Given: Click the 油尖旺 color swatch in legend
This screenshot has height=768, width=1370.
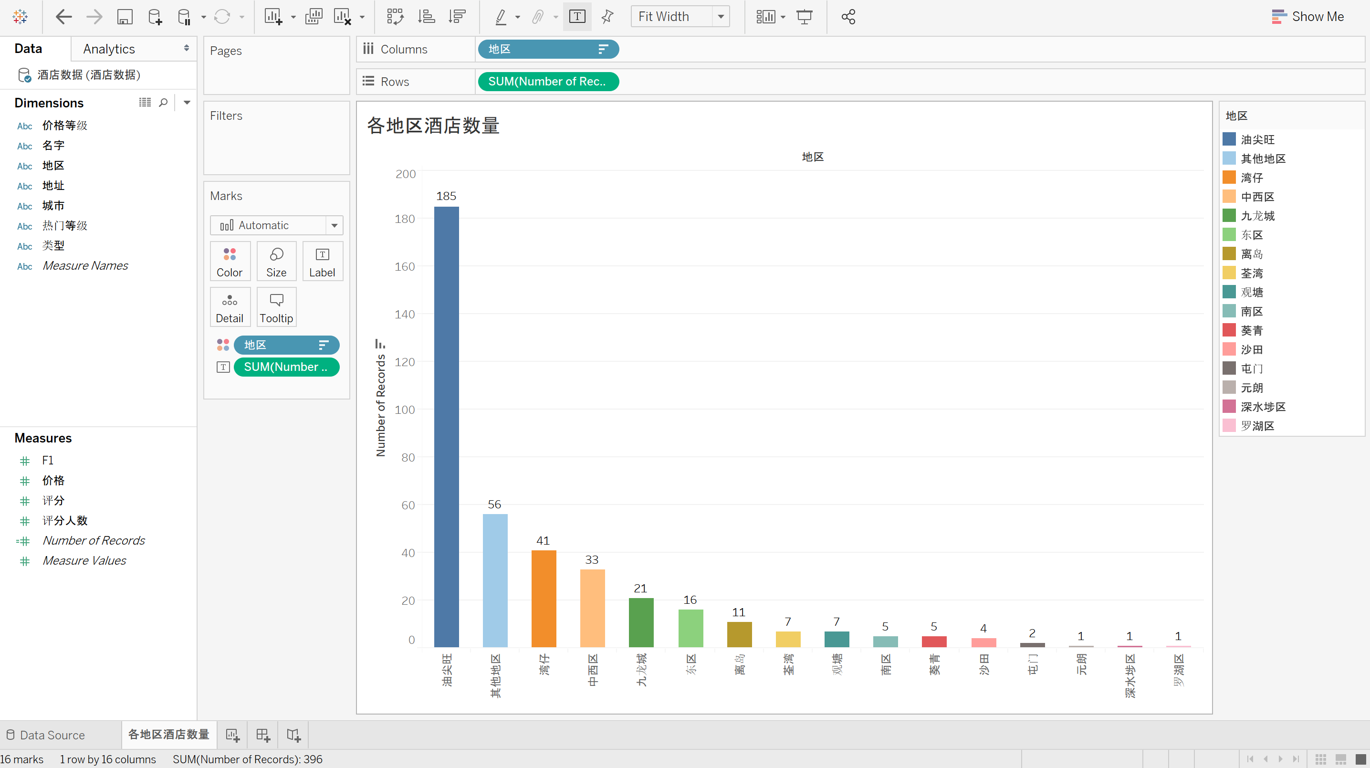Looking at the screenshot, I should [1229, 139].
